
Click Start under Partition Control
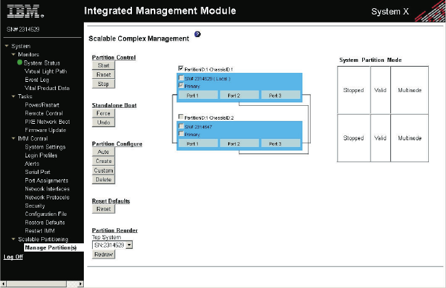click(104, 65)
